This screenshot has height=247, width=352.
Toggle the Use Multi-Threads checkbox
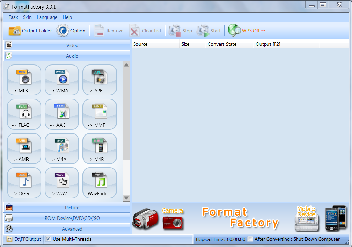point(48,239)
